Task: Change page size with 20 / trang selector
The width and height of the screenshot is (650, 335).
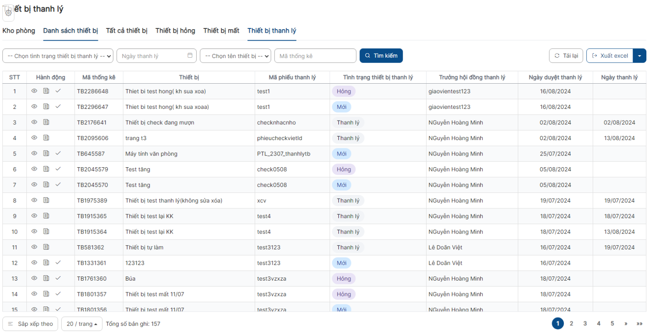Action: pos(82,324)
